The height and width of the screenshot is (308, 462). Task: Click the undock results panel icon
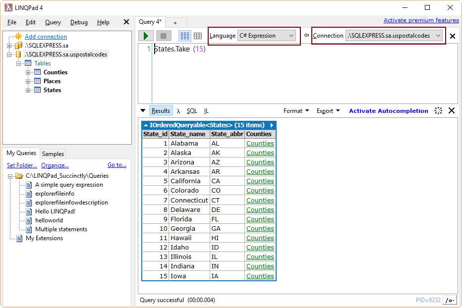click(438, 111)
